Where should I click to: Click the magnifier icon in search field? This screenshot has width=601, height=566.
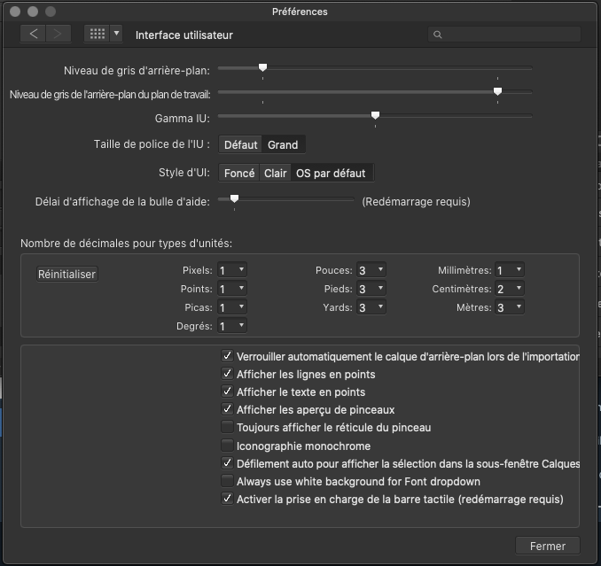coord(437,35)
